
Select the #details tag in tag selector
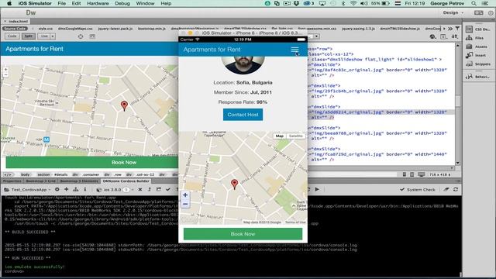60,174
